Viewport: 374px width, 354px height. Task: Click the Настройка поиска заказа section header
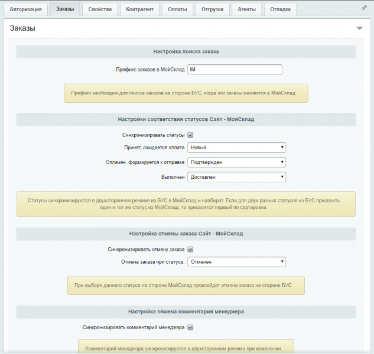[x=186, y=51]
